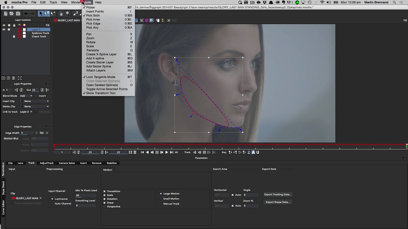Select the Small Motion radio button

coord(161,198)
